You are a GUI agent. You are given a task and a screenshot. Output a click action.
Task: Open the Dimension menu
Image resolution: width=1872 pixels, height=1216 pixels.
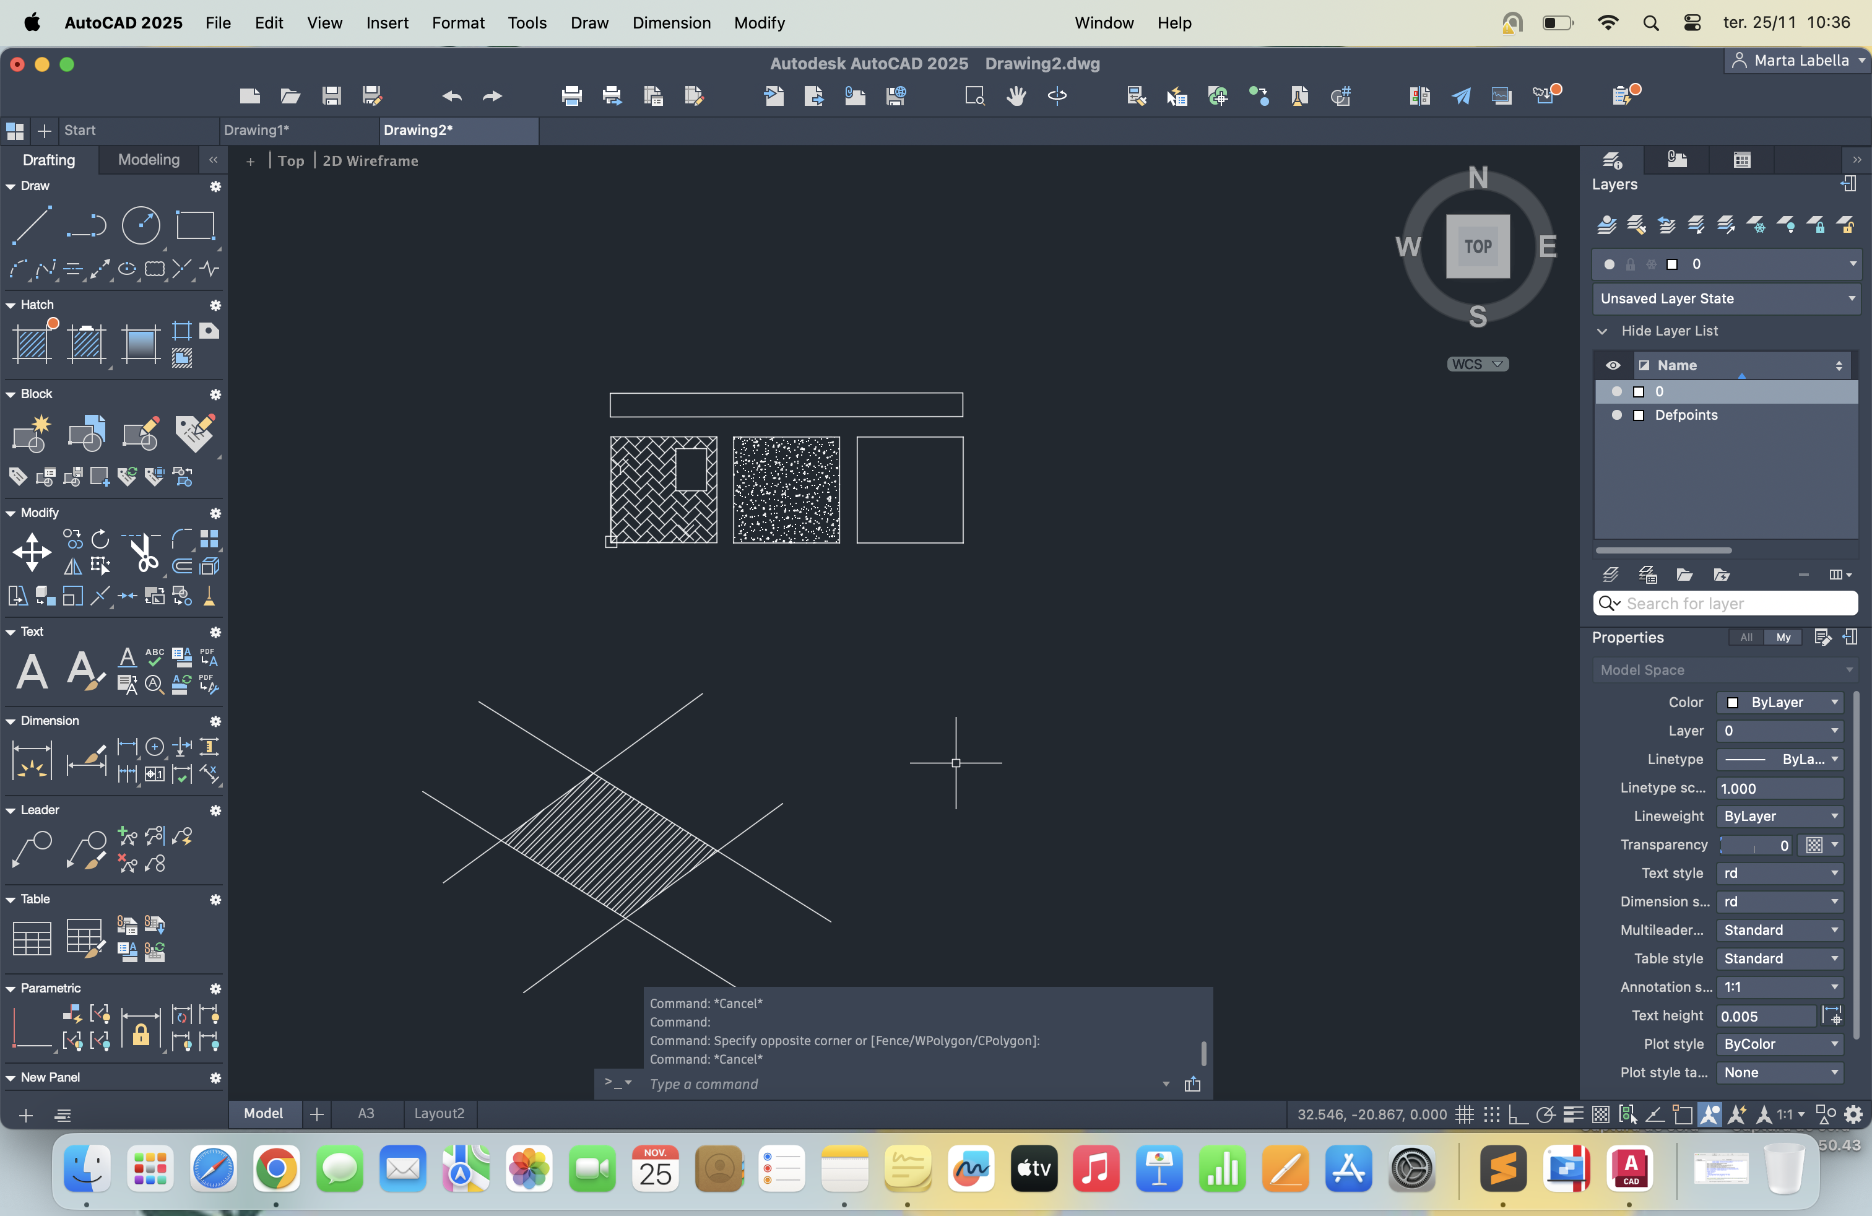(x=671, y=23)
